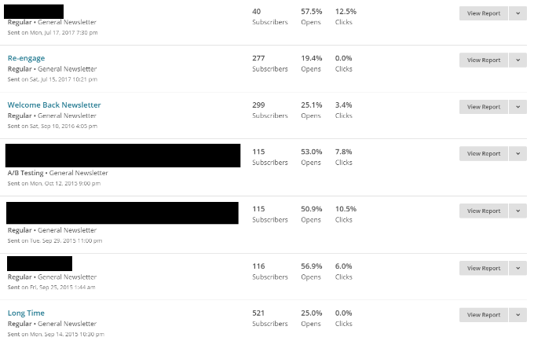
Task: Open the Welcome Back Newsletter campaign
Action: point(54,105)
